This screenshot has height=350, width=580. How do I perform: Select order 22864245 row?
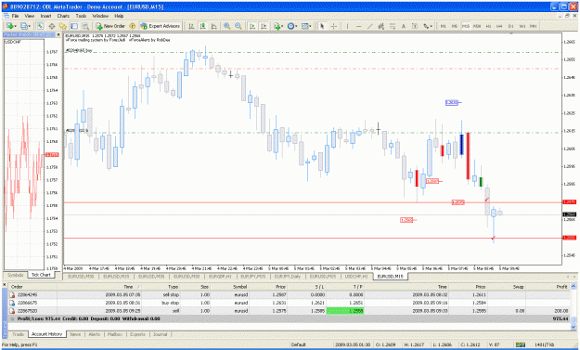coord(290,295)
